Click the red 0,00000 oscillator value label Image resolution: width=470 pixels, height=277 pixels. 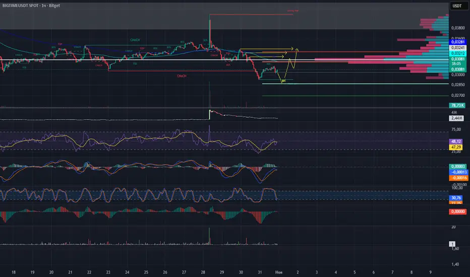click(458, 212)
